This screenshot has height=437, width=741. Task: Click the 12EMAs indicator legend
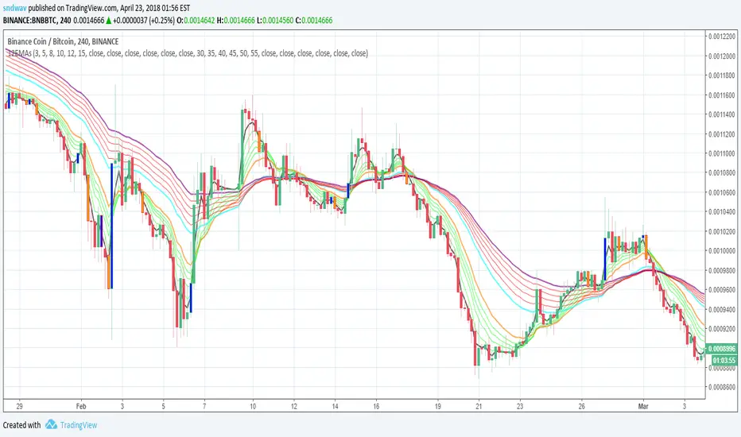click(x=188, y=53)
